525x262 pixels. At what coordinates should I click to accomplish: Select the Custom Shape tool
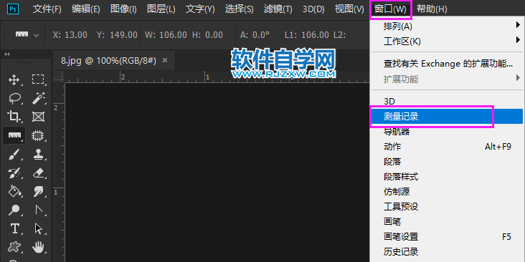click(x=14, y=248)
